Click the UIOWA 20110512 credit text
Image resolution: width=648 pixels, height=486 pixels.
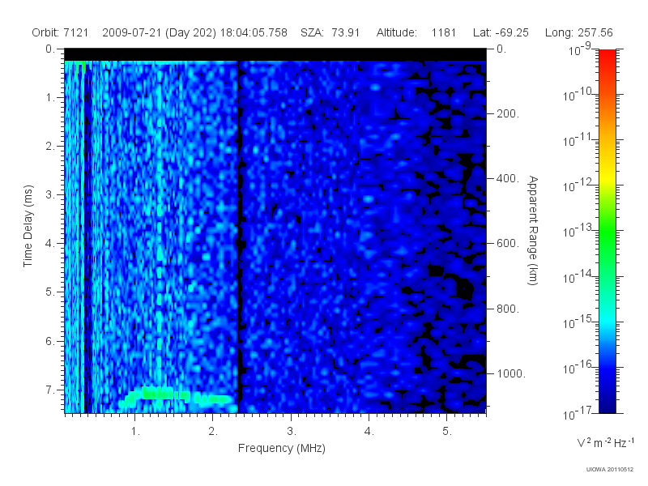[610, 469]
